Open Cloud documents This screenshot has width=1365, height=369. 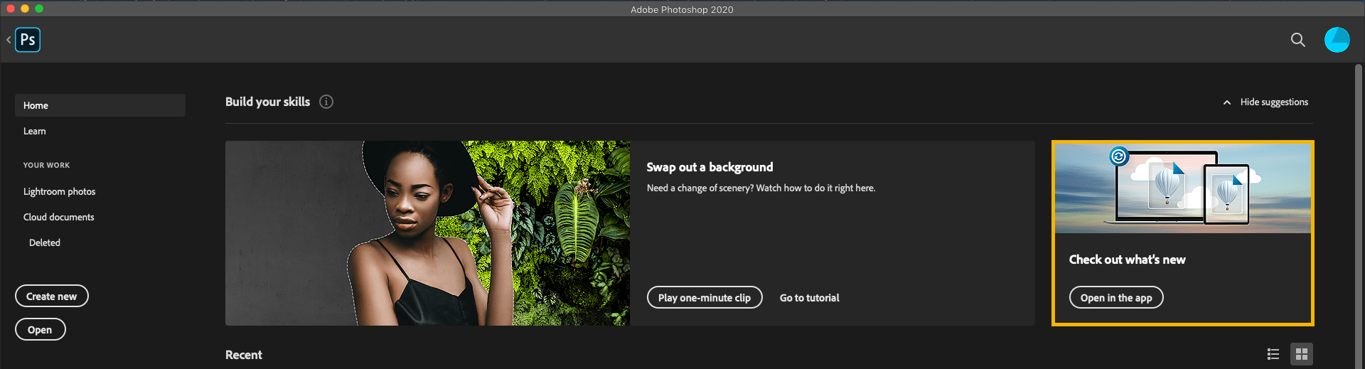[x=59, y=217]
